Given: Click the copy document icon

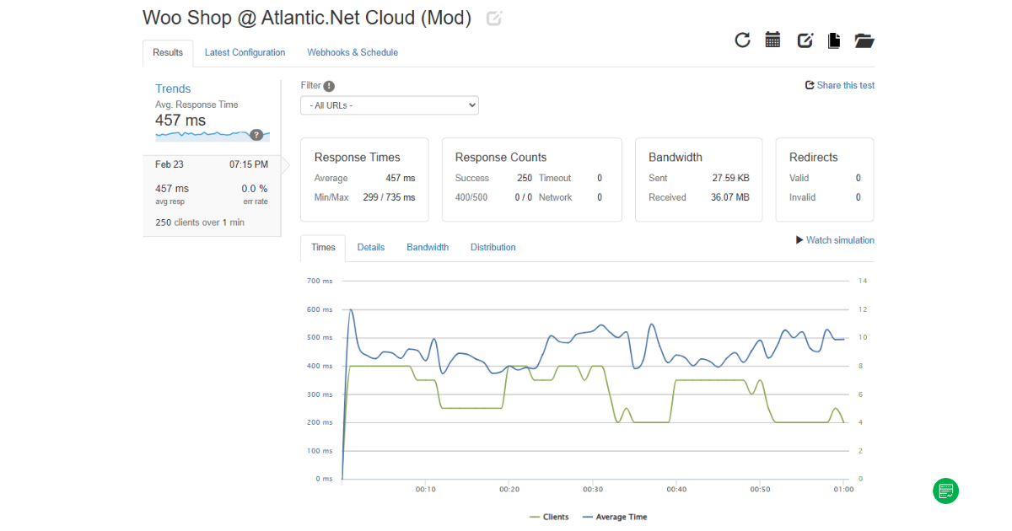Looking at the screenshot, I should point(834,40).
